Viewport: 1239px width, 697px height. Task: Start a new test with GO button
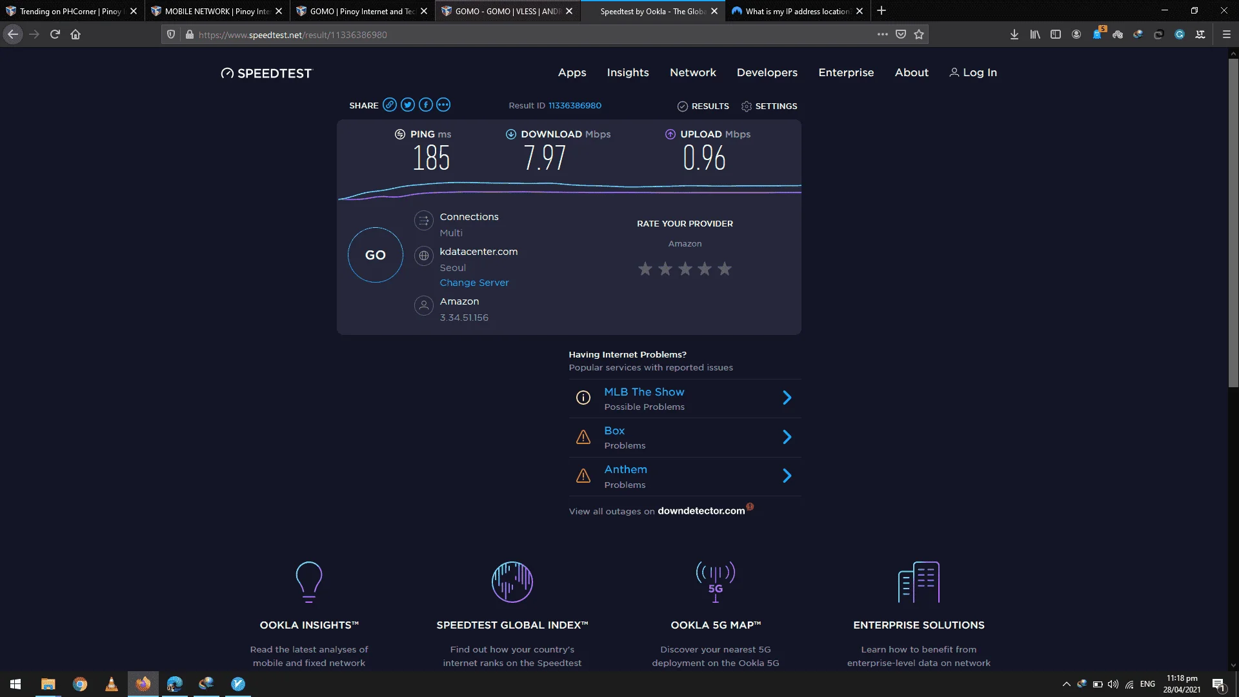point(375,255)
